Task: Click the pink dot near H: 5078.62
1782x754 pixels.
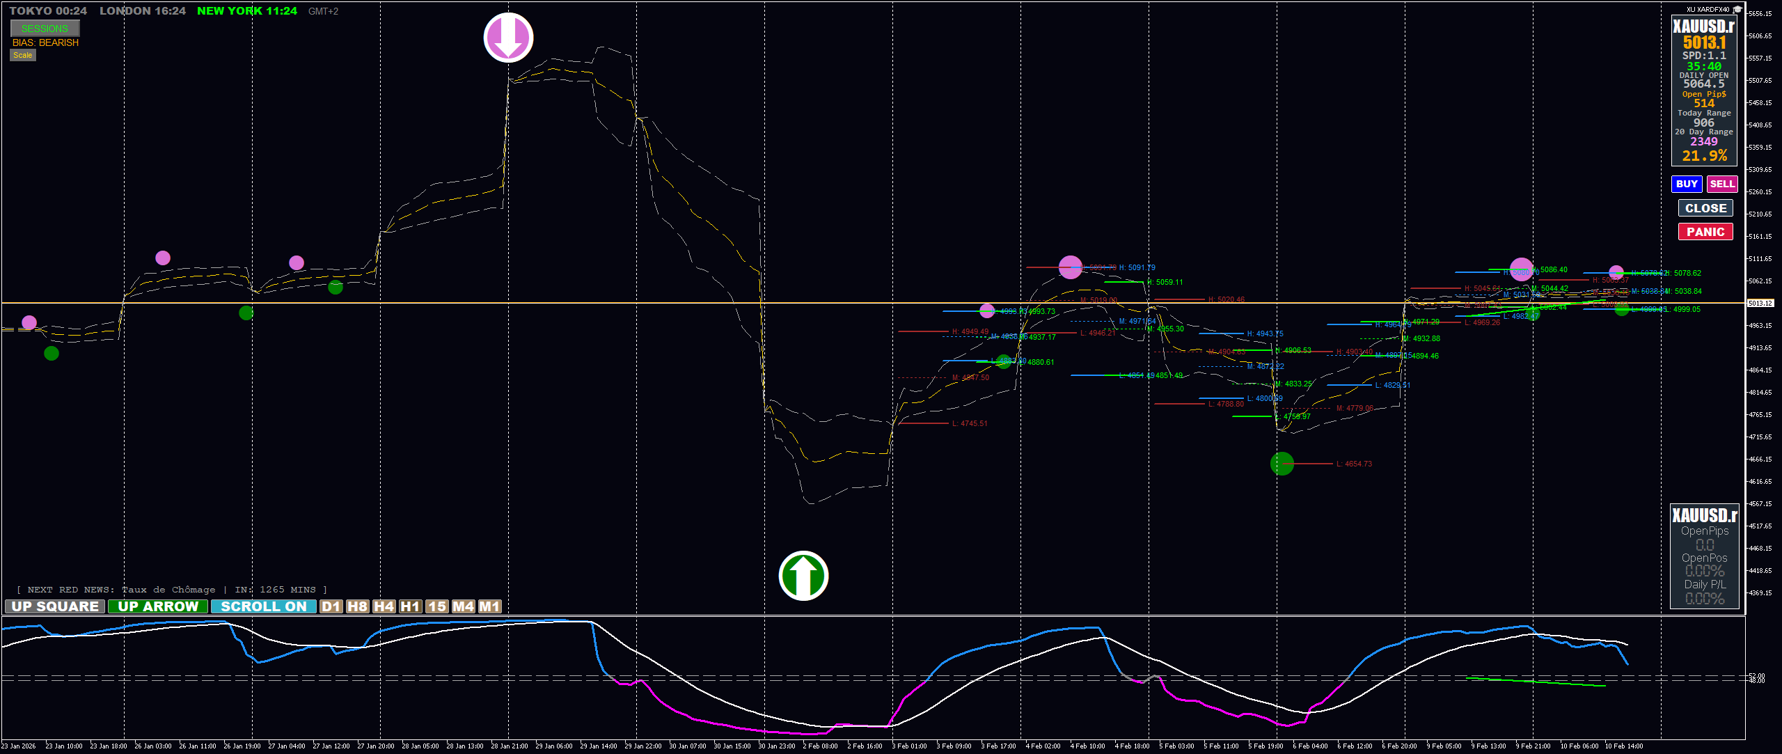Action: point(1616,273)
